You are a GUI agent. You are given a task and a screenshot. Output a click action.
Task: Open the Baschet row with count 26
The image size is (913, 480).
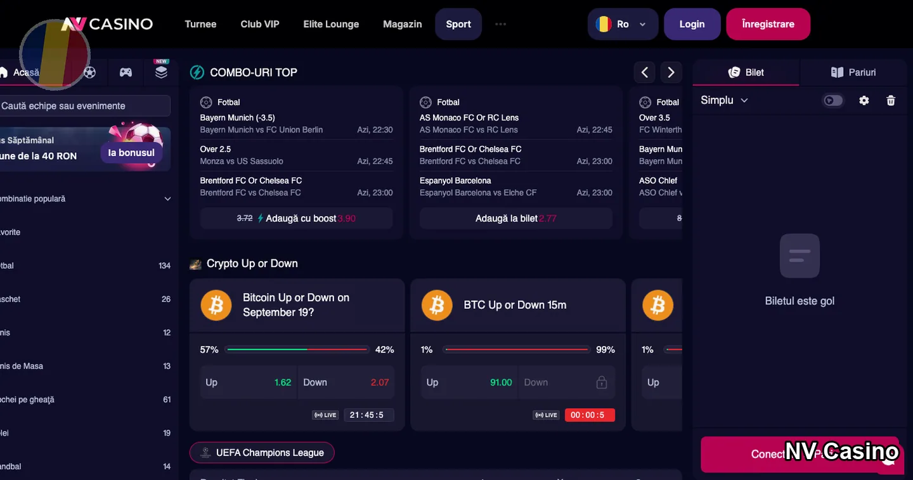(x=85, y=299)
